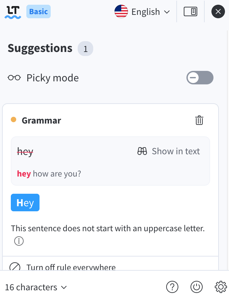The width and height of the screenshot is (229, 295).
Task: Click the info icon below the explanation
Action: pyautogui.click(x=19, y=241)
